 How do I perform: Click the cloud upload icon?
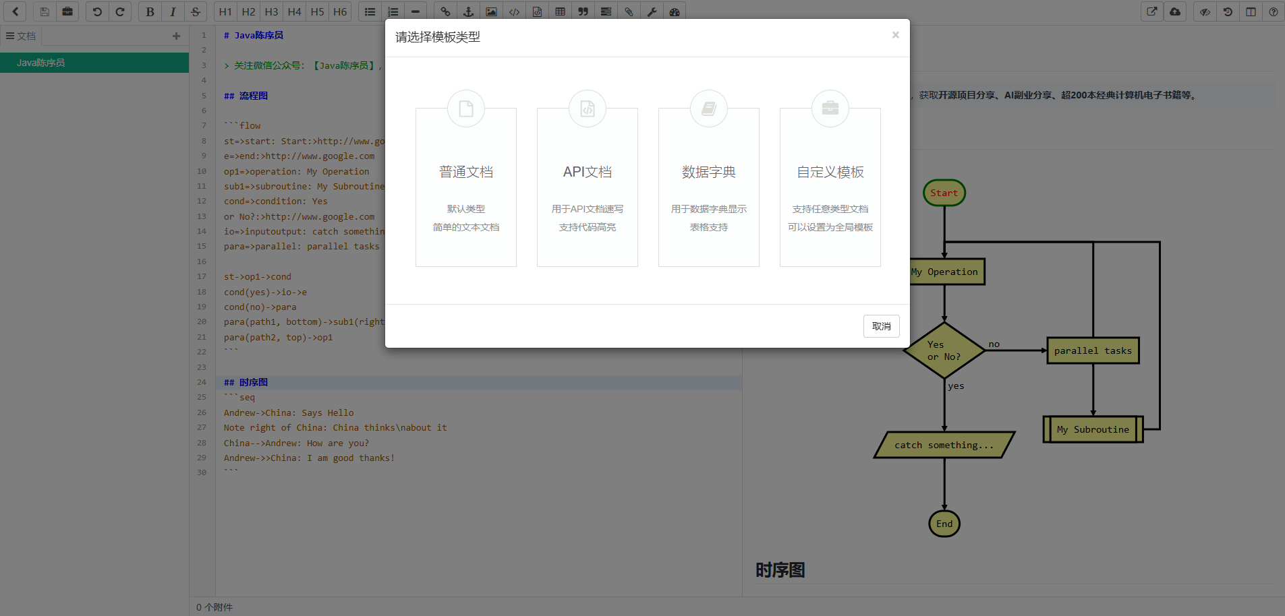pos(1175,11)
